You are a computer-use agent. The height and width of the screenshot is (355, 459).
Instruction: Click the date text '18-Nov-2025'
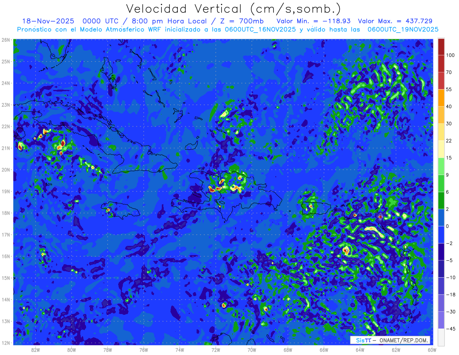48,21
